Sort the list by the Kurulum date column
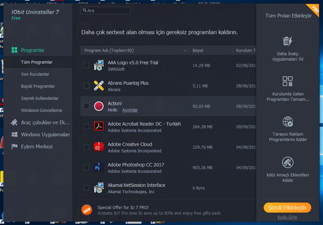The width and height of the screenshot is (323, 225). 246,51
